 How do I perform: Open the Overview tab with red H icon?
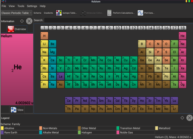17,29
